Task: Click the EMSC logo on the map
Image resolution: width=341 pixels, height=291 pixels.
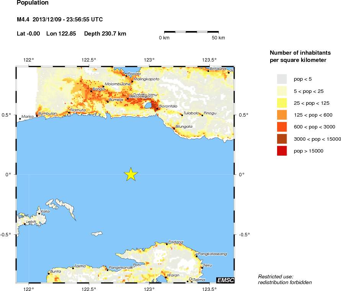Action: coord(225,280)
